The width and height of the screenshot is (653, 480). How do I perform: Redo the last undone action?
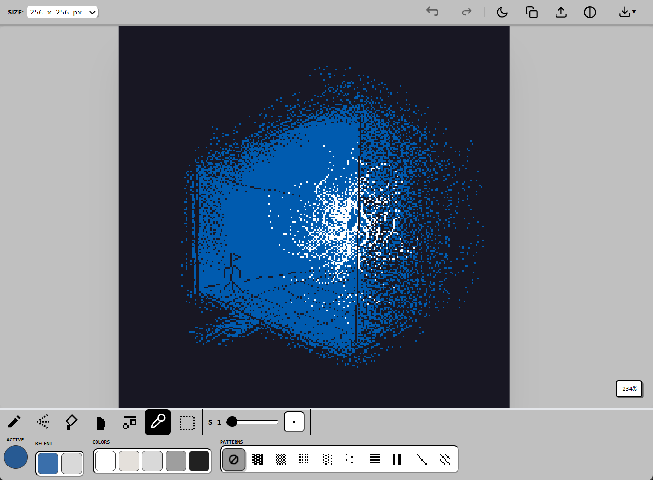click(466, 12)
